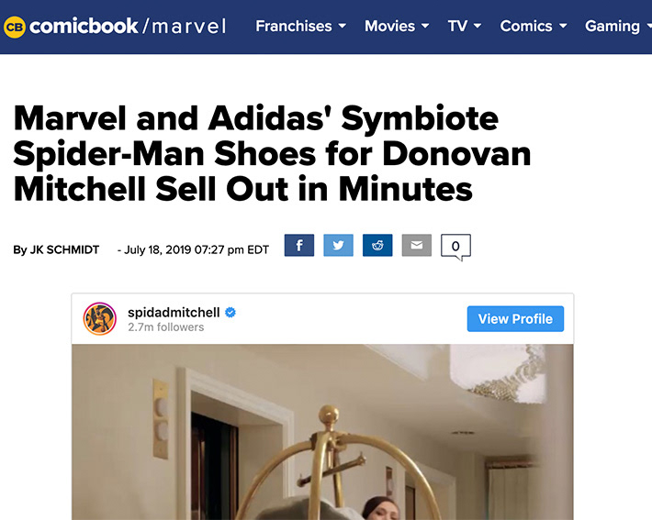Click the yellow CB logo icon
Screen dimensions: 652x520
click(x=15, y=27)
